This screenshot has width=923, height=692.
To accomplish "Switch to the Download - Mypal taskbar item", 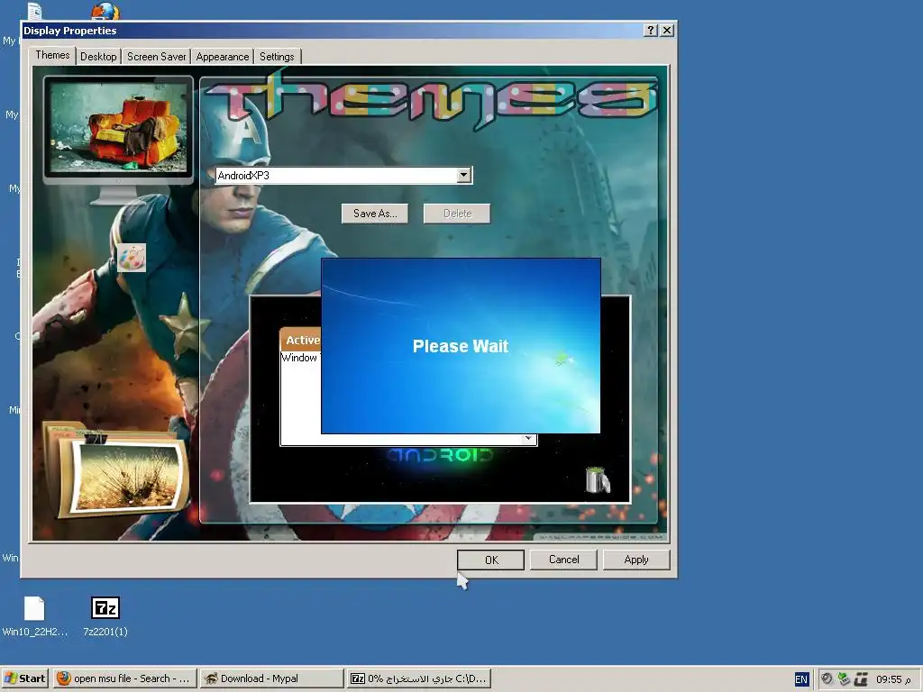I will 270,678.
